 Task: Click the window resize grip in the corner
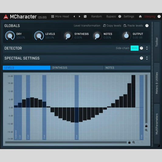pos(159,146)
